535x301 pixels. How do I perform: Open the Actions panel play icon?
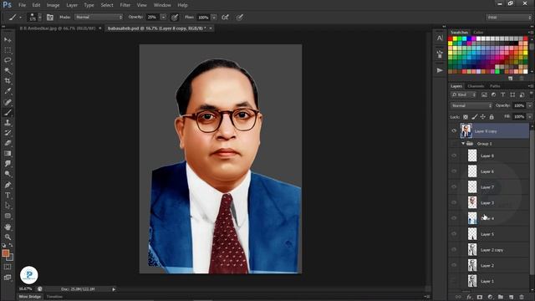(x=440, y=70)
